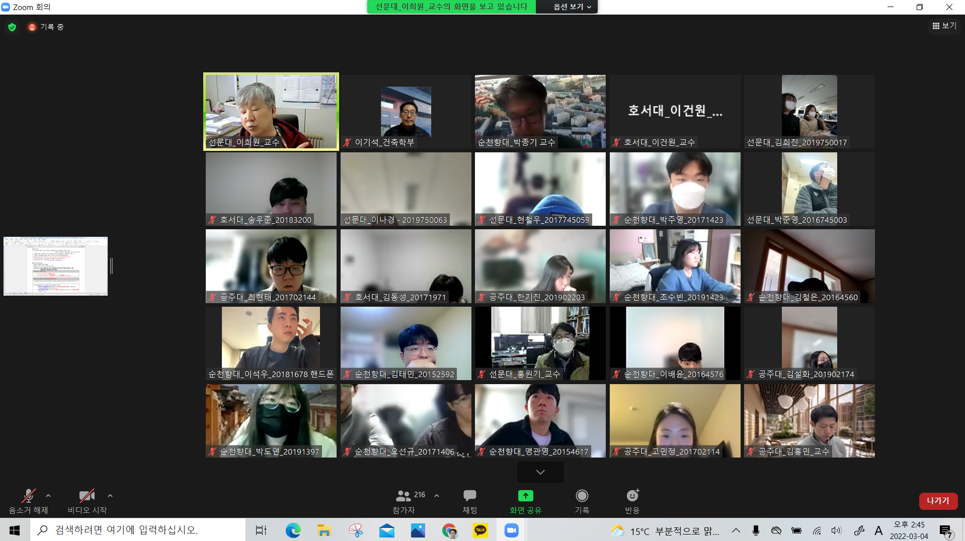Select the shared screen thumbnail
The width and height of the screenshot is (965, 541).
click(x=55, y=266)
